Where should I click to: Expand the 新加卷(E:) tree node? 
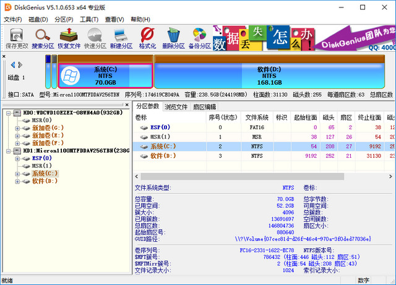click(x=17, y=136)
